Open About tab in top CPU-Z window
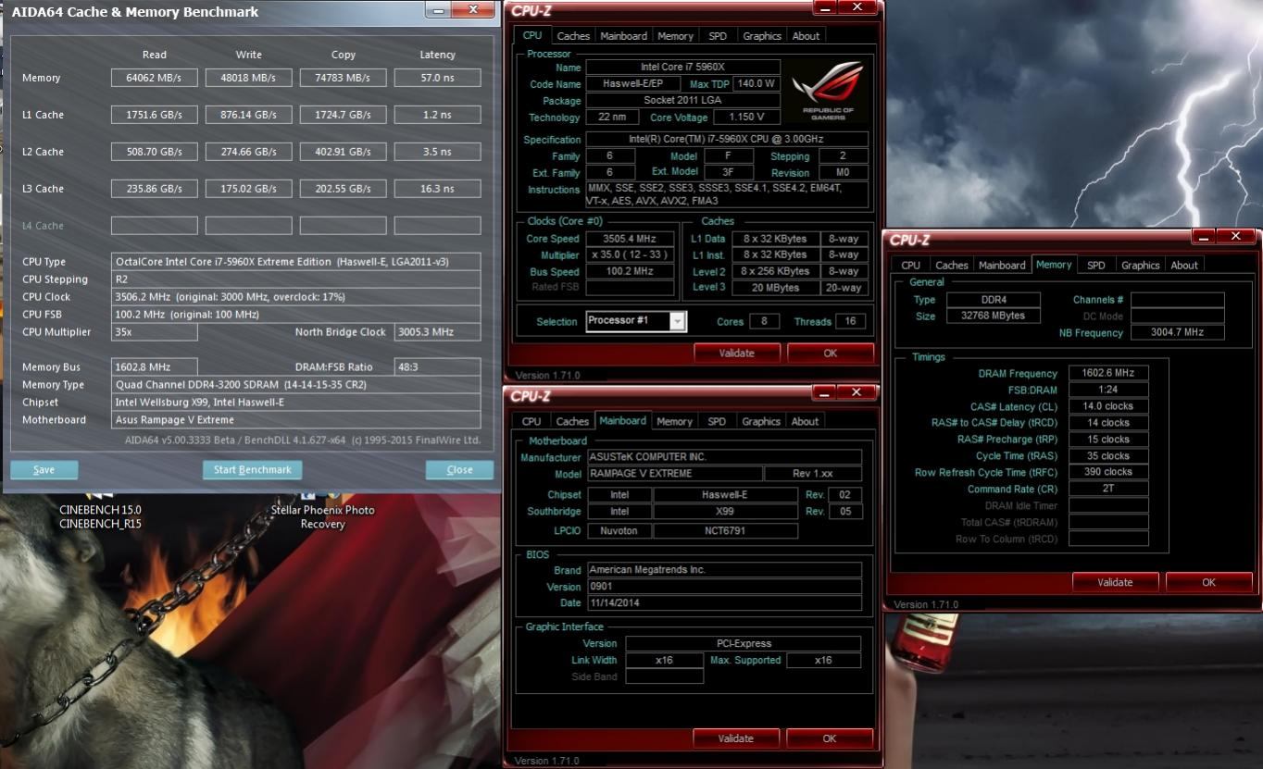This screenshot has height=769, width=1263. 806,36
